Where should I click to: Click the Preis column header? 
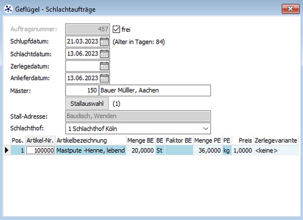tap(242, 141)
